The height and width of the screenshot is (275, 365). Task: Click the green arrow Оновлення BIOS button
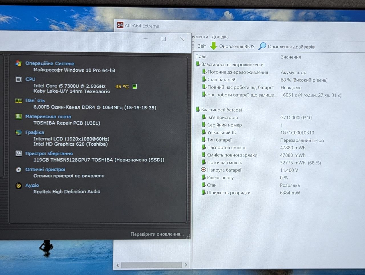232,46
